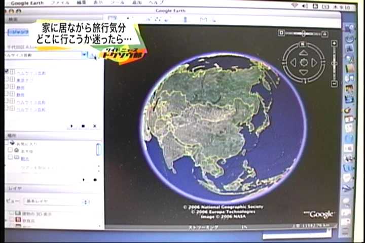Open the search field history dropdown arrow
This screenshot has width=365, height=243.
[84, 55]
